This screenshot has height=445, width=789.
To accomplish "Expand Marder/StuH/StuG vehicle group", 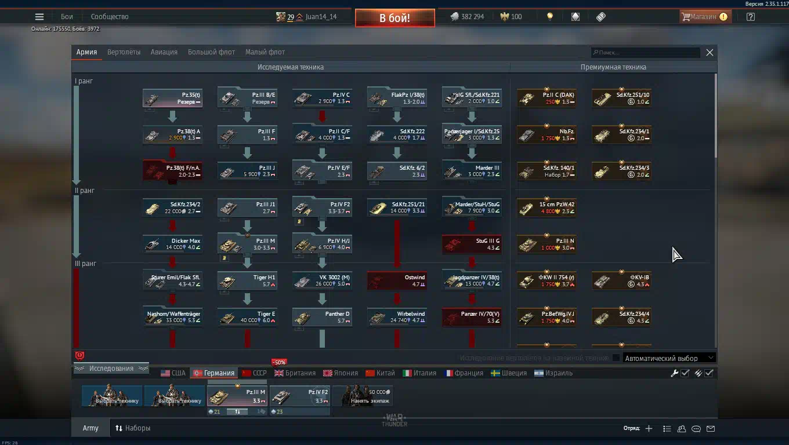I will pyautogui.click(x=472, y=207).
